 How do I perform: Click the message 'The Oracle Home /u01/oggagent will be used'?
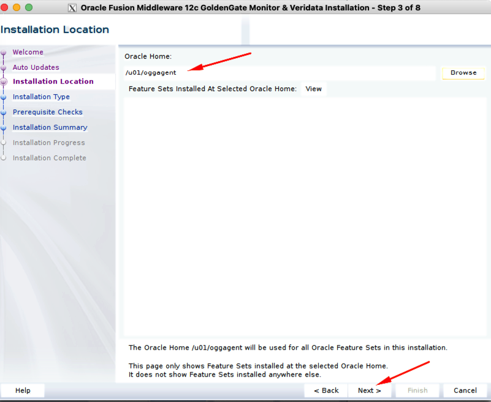(x=287, y=348)
